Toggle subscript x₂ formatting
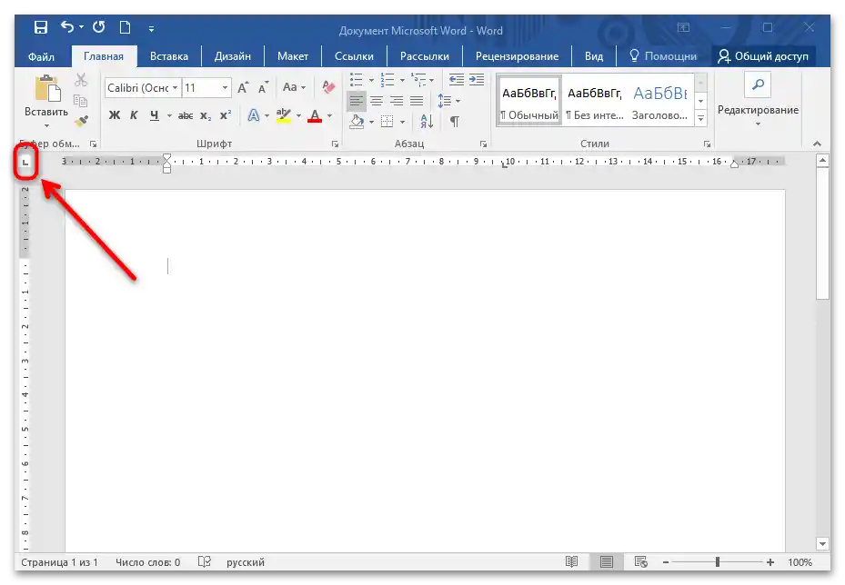This screenshot has width=845, height=585. click(206, 115)
